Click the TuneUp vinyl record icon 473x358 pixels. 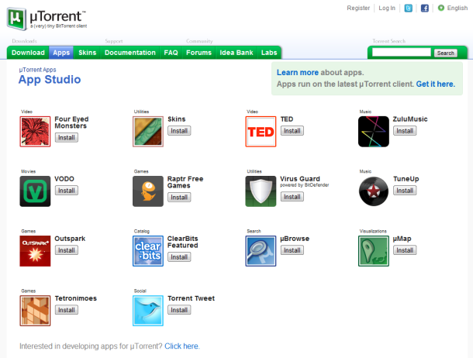click(x=374, y=191)
